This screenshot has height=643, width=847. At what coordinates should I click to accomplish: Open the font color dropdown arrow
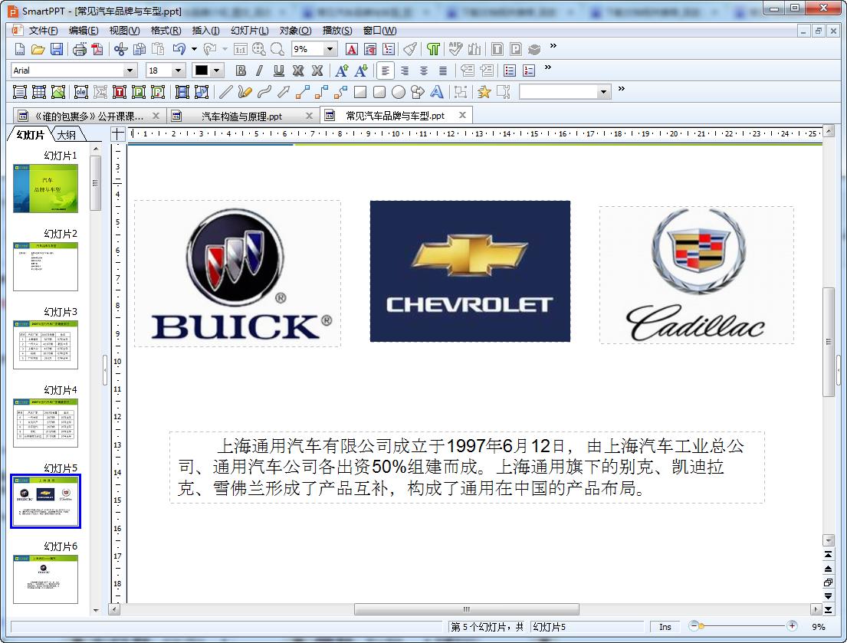[217, 71]
